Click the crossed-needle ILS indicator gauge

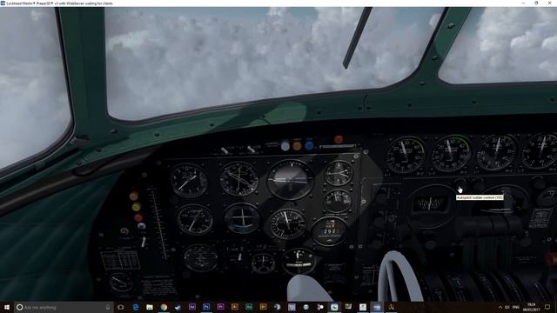[x=242, y=217]
